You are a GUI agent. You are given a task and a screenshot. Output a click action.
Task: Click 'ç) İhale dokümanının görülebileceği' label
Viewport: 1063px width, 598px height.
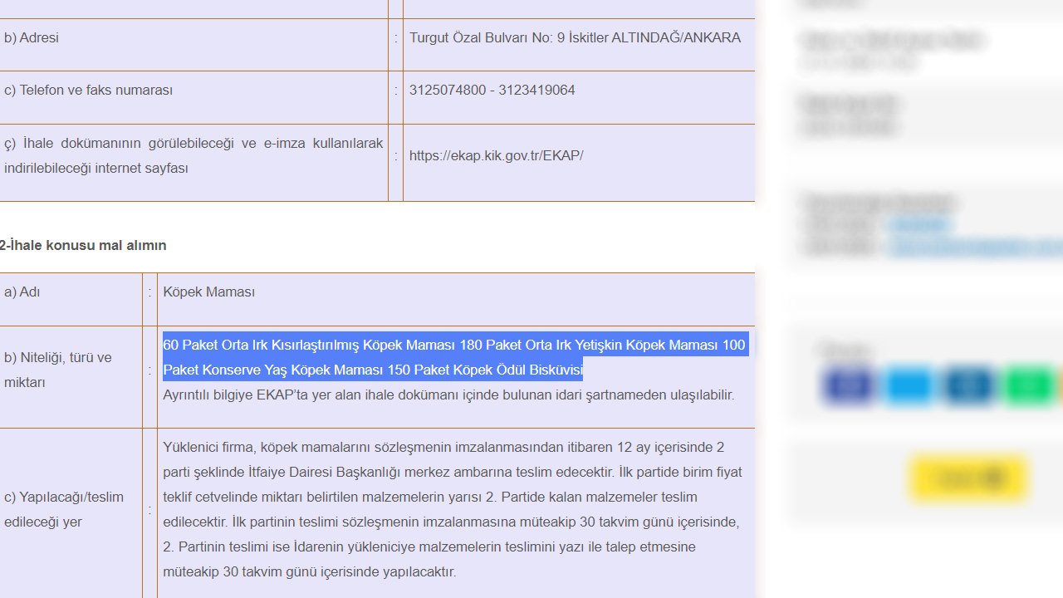click(193, 155)
